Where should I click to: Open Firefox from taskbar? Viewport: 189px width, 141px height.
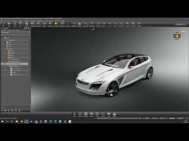click(22, 121)
